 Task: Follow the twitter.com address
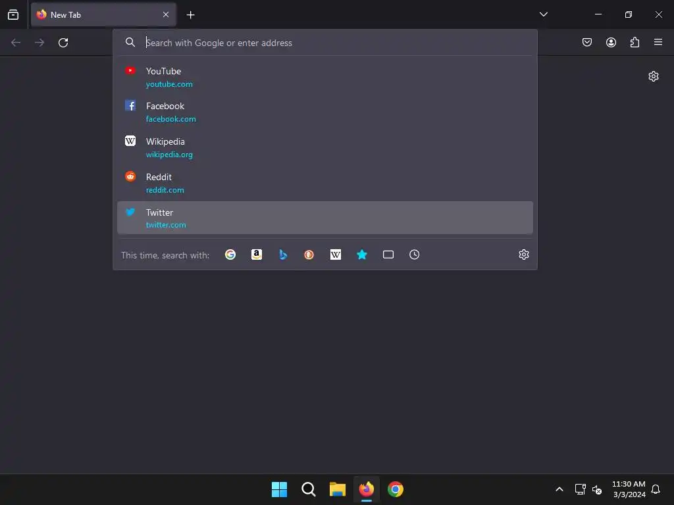(x=166, y=225)
